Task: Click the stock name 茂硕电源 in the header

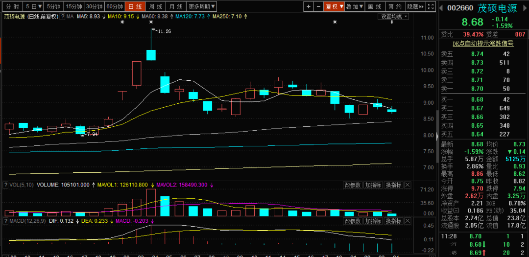Action: tap(497, 8)
